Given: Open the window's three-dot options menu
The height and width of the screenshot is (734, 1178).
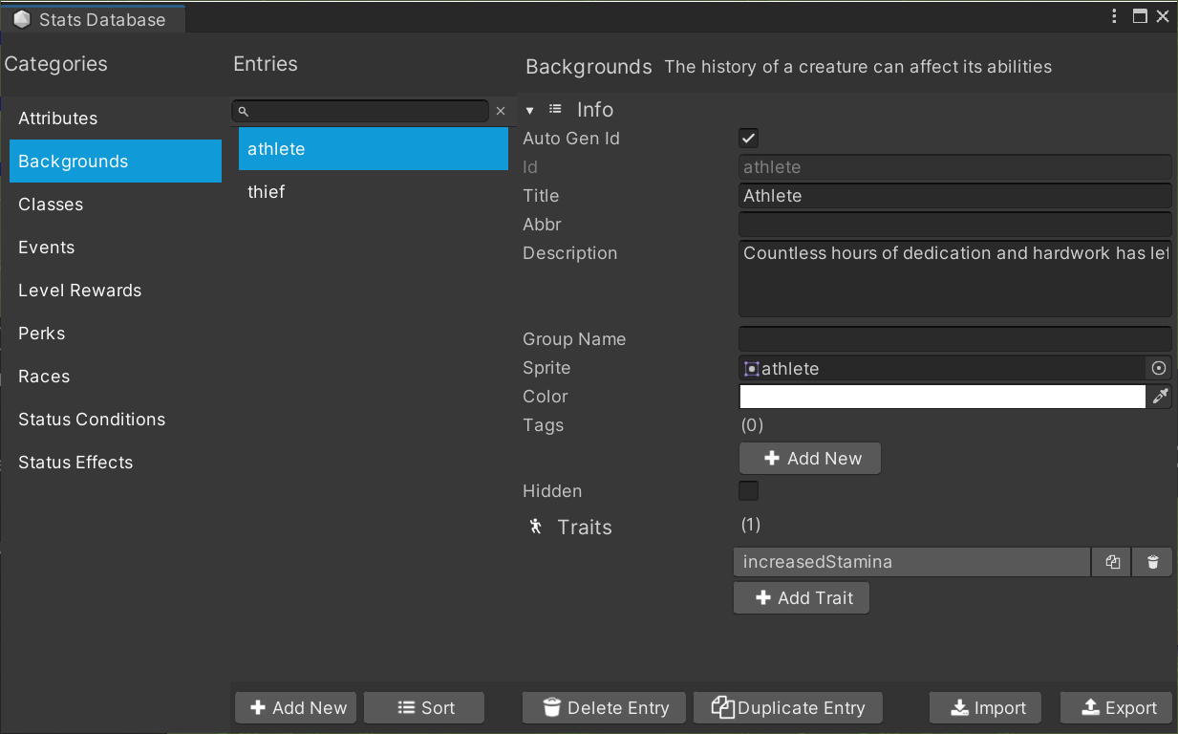Looking at the screenshot, I should (x=1115, y=16).
